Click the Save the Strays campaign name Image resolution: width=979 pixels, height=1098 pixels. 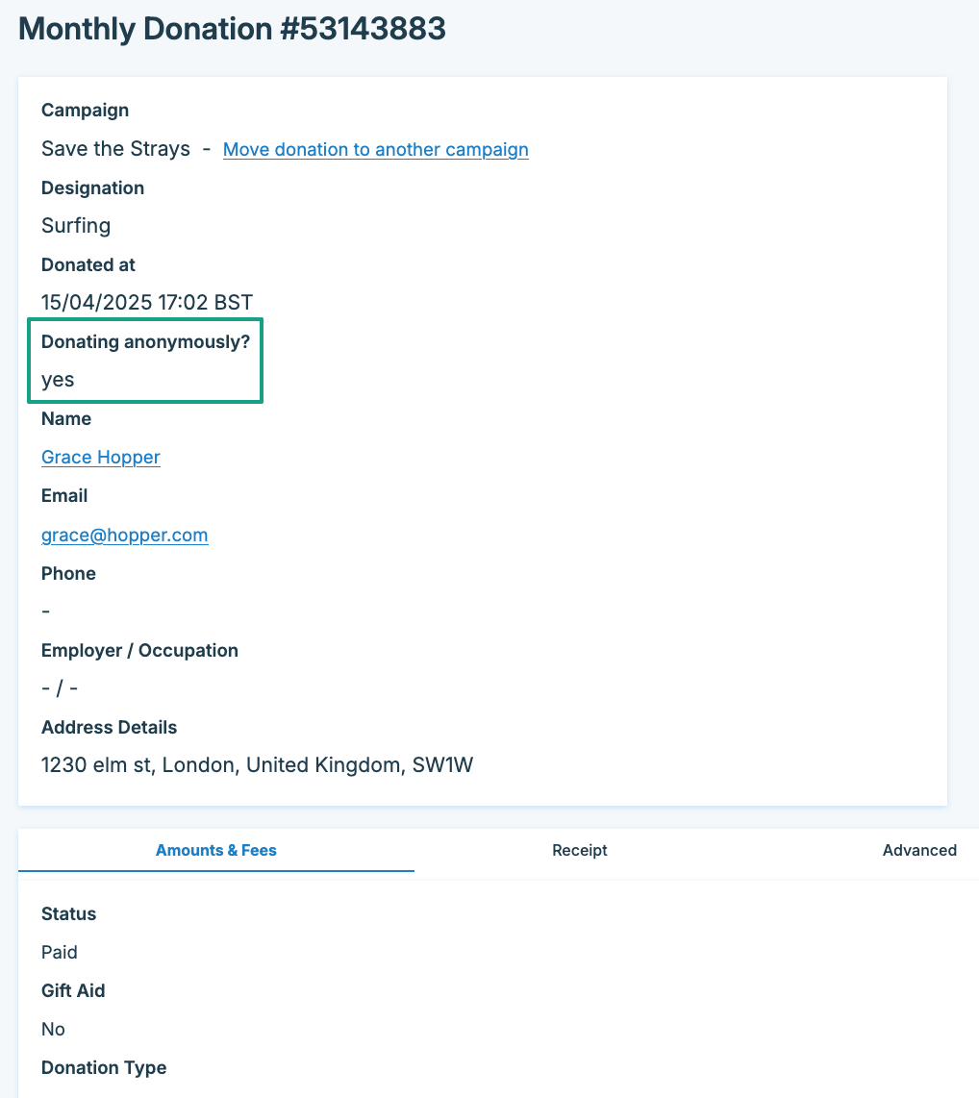click(115, 149)
